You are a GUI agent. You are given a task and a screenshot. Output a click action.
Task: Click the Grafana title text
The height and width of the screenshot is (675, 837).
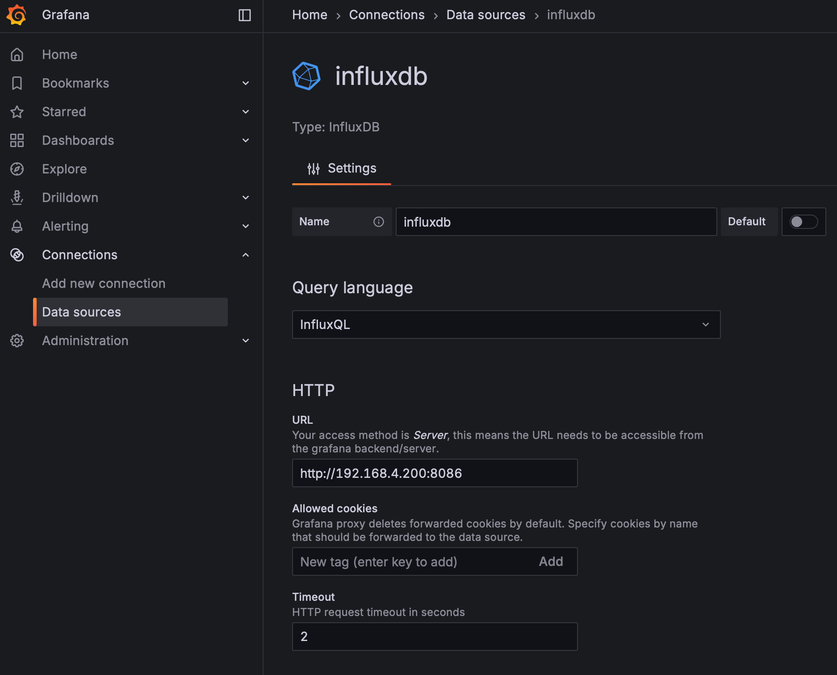pos(66,15)
